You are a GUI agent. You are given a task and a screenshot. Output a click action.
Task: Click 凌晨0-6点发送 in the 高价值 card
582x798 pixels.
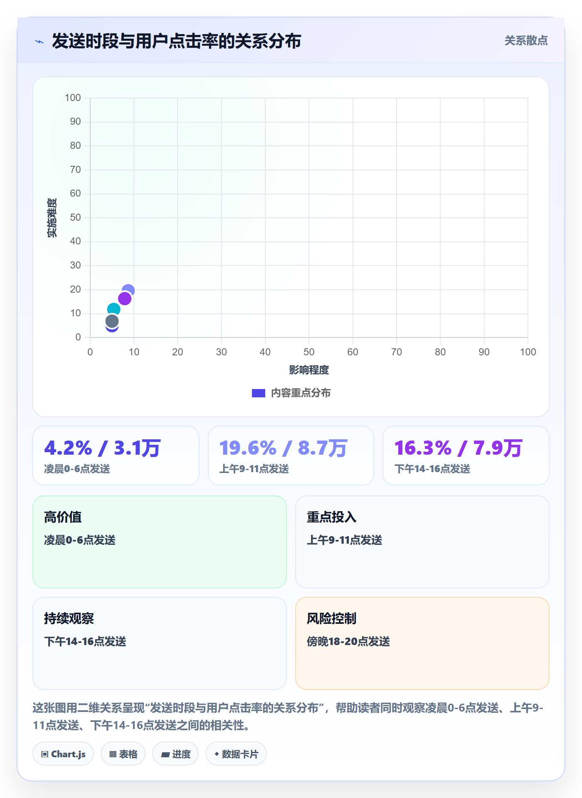pos(80,540)
